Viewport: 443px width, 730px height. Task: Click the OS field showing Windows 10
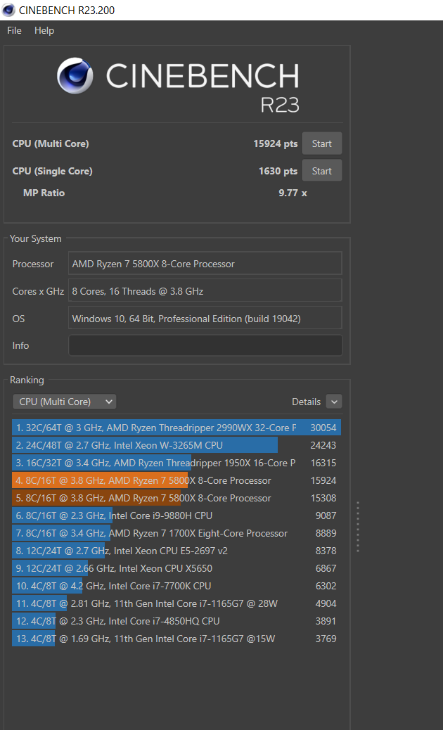click(x=205, y=319)
